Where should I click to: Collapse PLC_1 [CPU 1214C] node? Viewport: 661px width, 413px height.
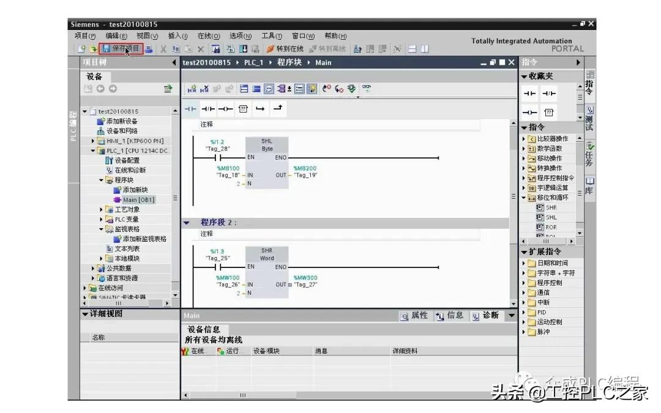click(x=93, y=151)
